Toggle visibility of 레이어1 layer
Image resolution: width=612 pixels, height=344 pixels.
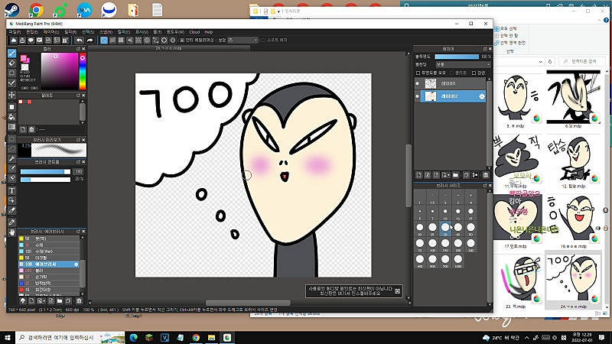tap(418, 83)
